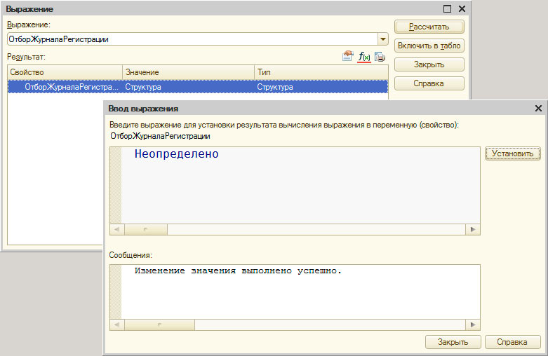
Task: Maximize the Выражение window
Action: [x=447, y=9]
